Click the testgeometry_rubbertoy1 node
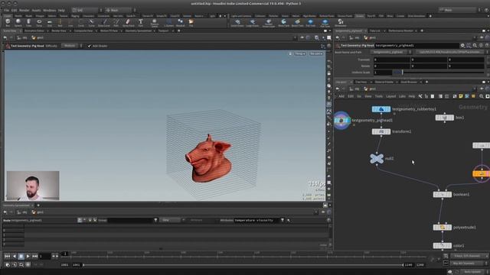The height and width of the screenshot is (275, 490). pyautogui.click(x=381, y=109)
